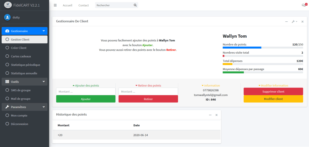The width and height of the screenshot is (309, 147).
Task: Click the Contact link in top bar
Action: click(x=84, y=5)
